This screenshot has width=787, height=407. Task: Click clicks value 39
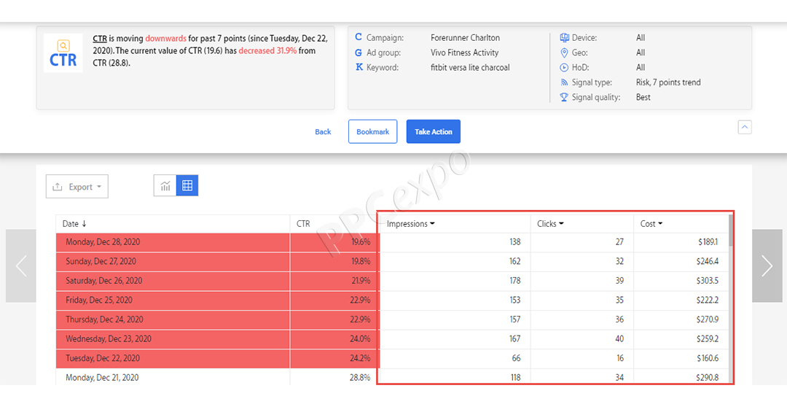click(620, 281)
